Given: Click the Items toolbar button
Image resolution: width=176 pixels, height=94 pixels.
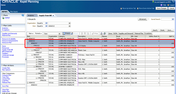Looking at the screenshot, I should coord(110,34).
